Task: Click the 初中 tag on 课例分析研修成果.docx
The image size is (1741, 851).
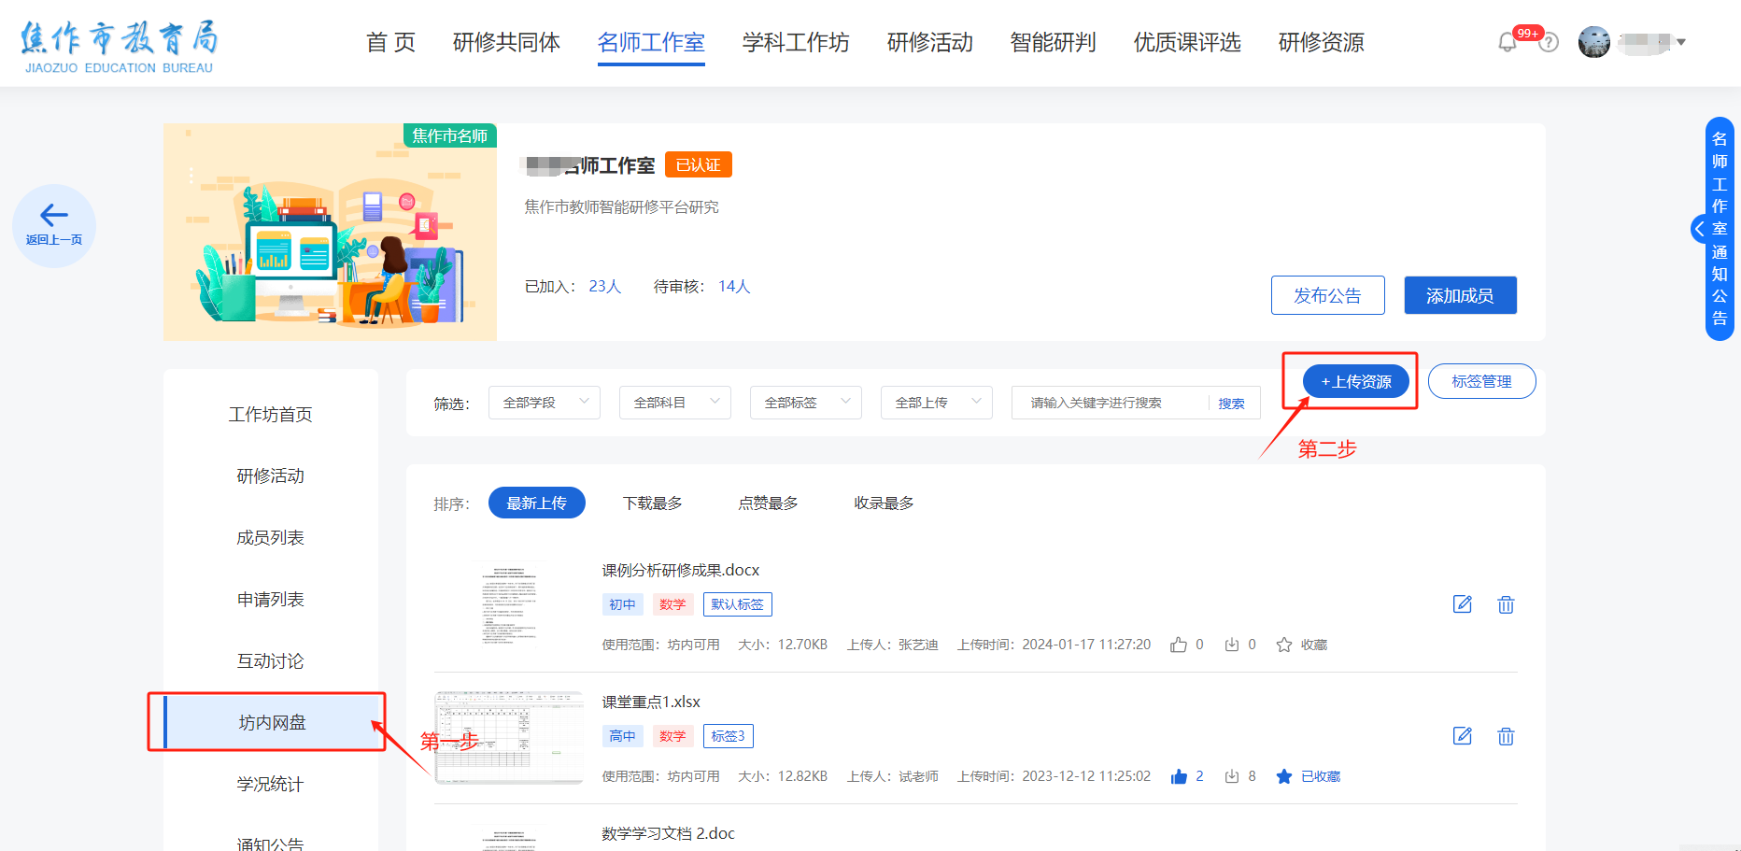Action: (622, 604)
